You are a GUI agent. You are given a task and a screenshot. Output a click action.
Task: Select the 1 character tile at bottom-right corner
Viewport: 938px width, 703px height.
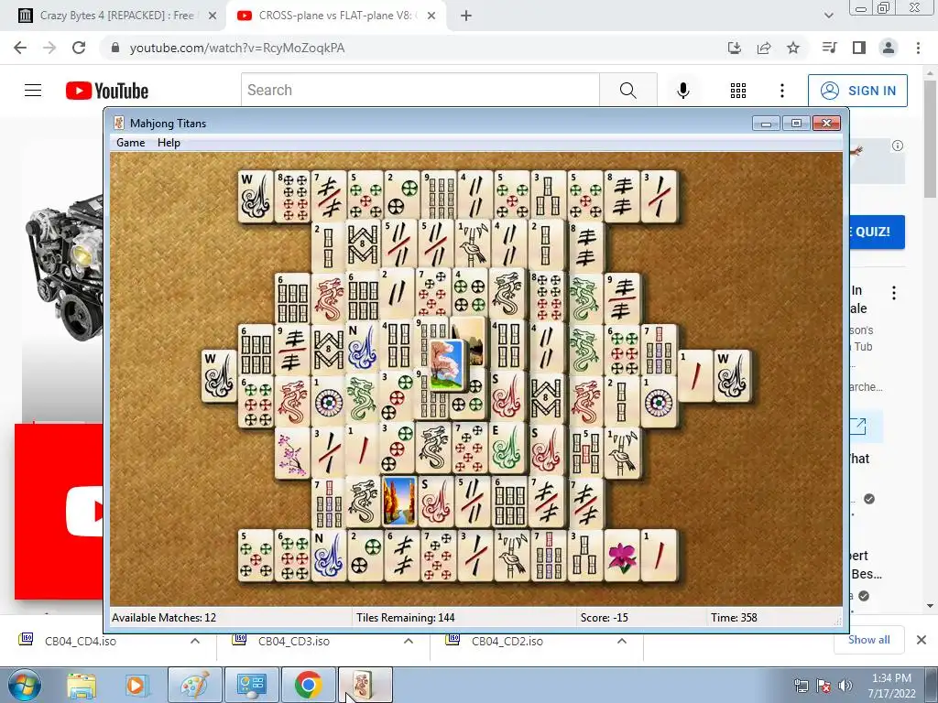pos(660,556)
